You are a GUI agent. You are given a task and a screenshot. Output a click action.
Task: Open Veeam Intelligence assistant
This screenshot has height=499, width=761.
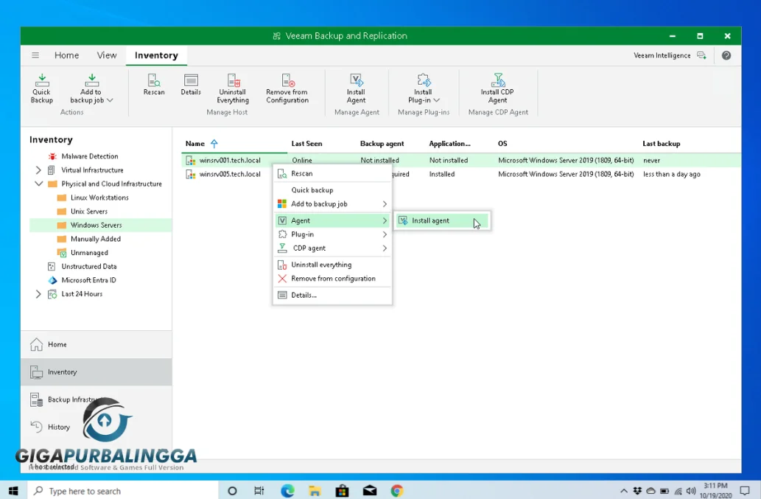click(670, 55)
